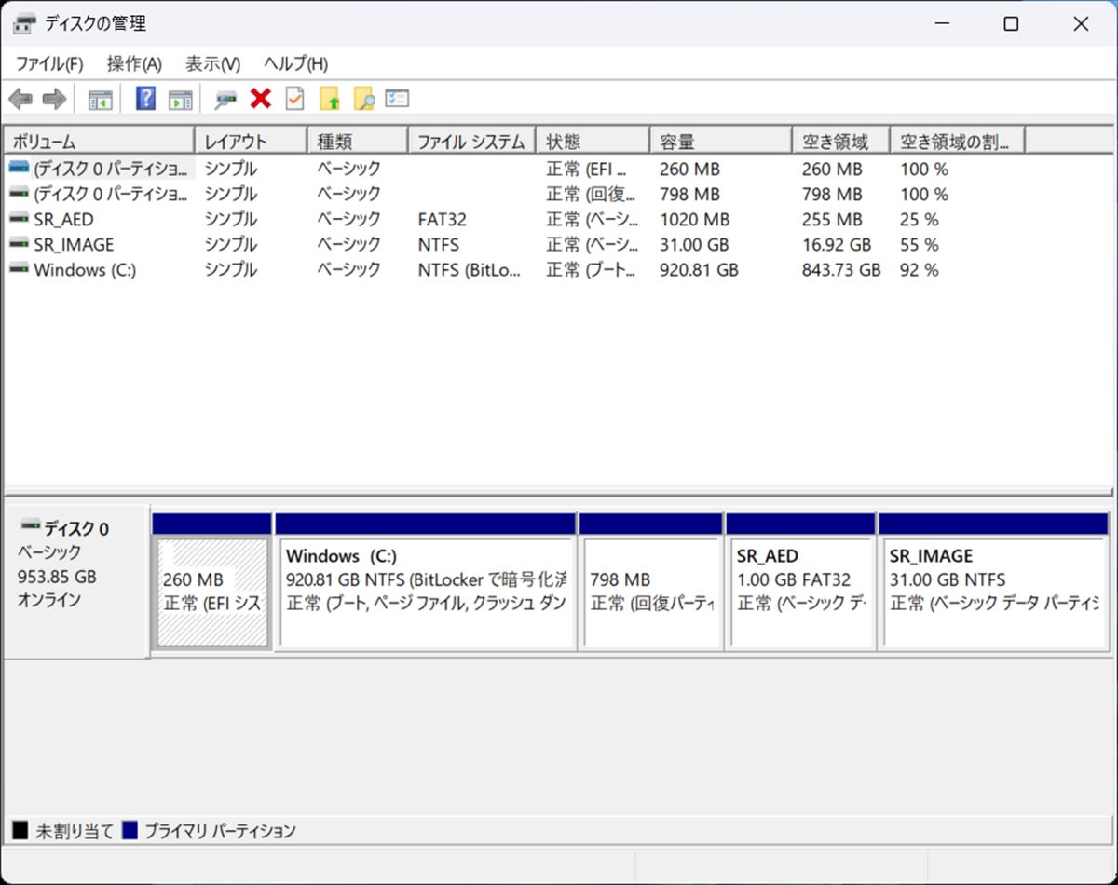Click the folder with magnifier icon
The image size is (1118, 885).
[363, 99]
